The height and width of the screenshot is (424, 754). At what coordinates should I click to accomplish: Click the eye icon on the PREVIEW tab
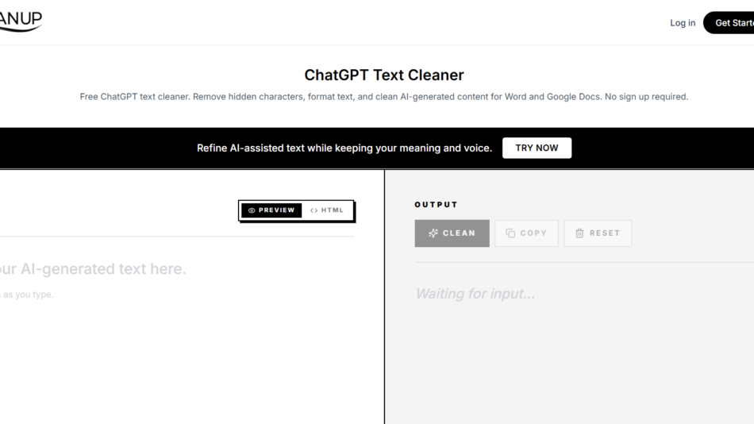point(252,210)
